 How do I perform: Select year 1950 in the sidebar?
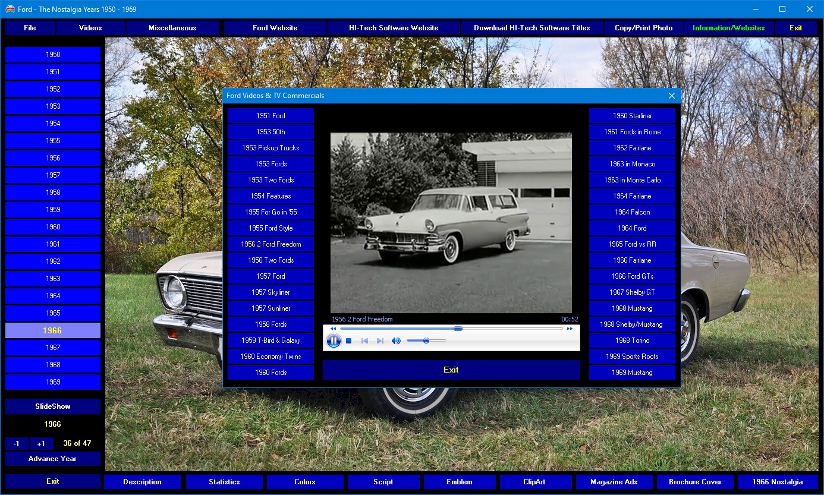(53, 55)
